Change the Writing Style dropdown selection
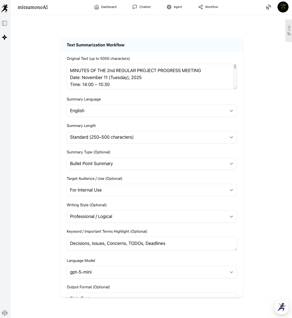292x318 pixels. point(152,216)
